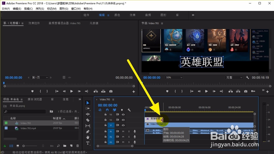Play in the Program monitor
The height and width of the screenshot is (154, 274).
(x=206, y=91)
